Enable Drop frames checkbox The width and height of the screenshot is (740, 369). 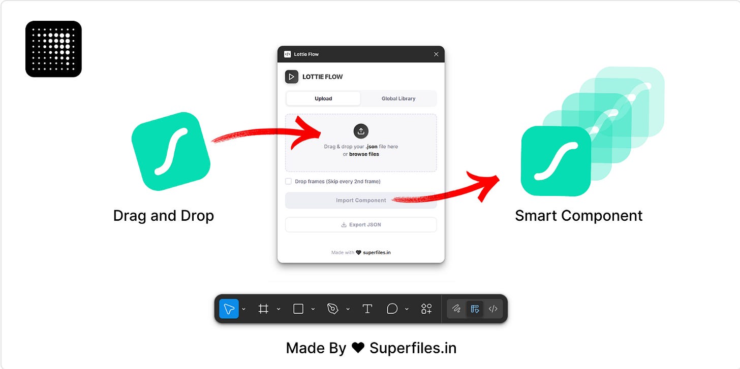288,181
